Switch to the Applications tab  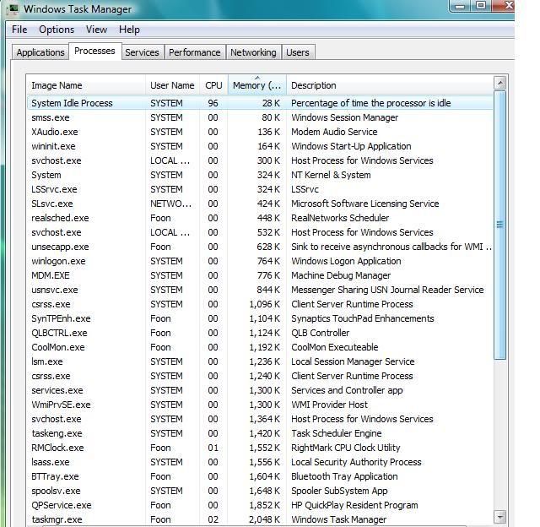pyautogui.click(x=40, y=52)
